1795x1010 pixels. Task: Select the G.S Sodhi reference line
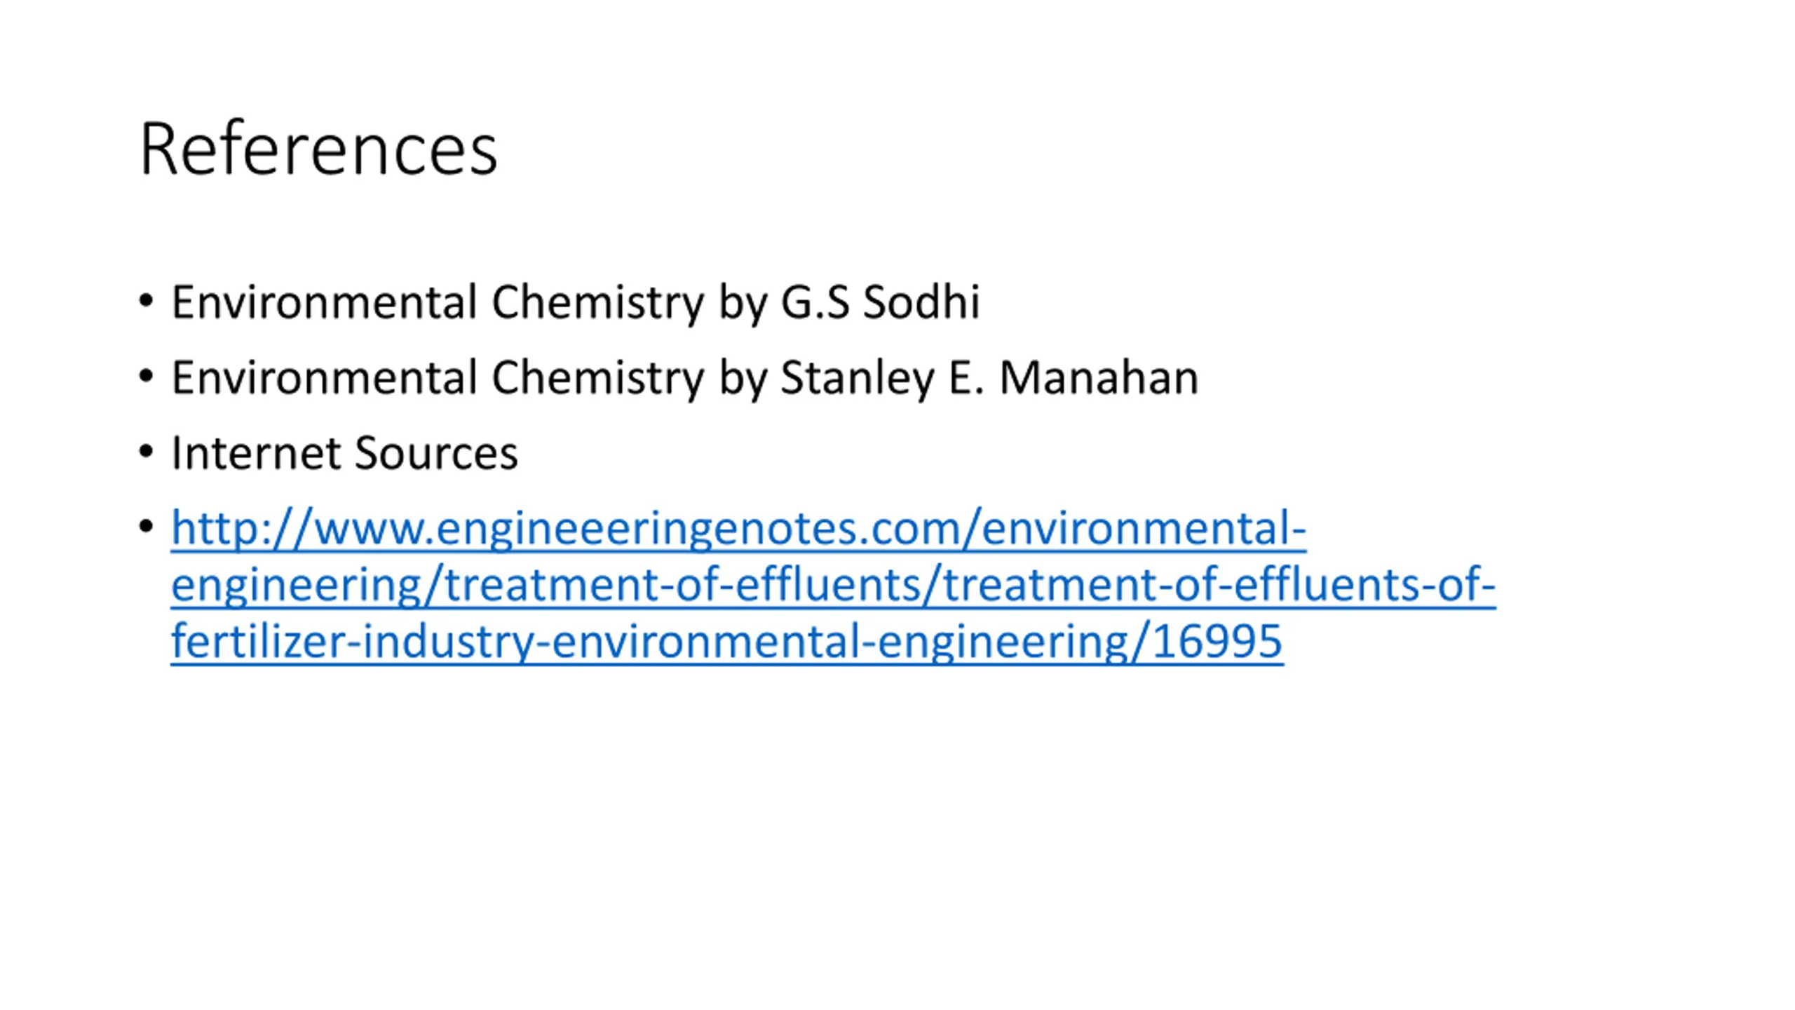575,302
